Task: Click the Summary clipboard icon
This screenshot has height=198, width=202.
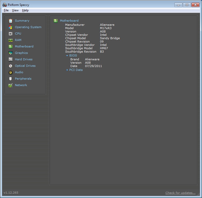Action: 10,21
